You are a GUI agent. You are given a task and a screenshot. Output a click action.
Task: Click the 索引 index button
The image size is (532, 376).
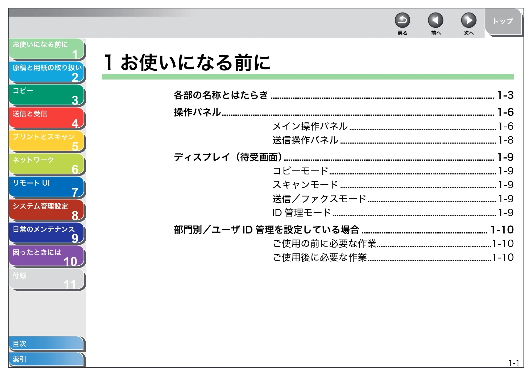[46, 359]
